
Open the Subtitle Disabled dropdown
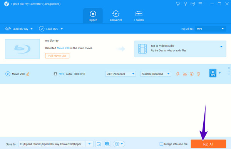[156, 74]
